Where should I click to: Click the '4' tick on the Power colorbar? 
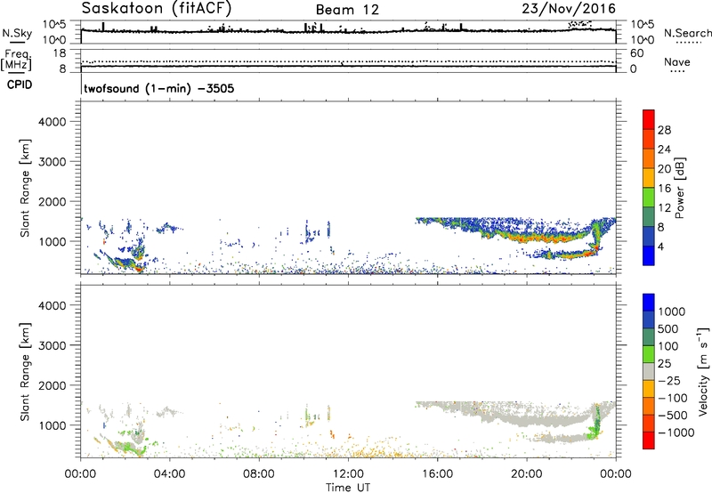click(x=661, y=247)
